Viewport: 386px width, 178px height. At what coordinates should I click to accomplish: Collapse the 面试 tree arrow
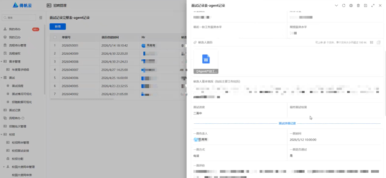(x=1, y=78)
